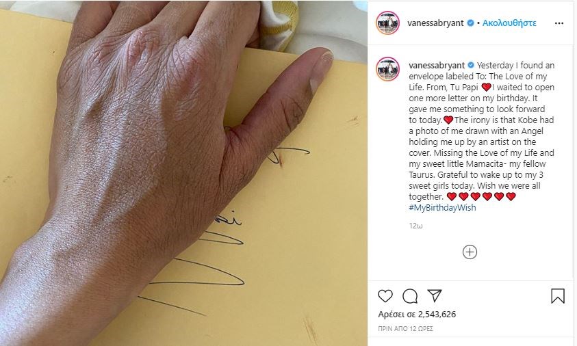The image size is (577, 346).
Task: Open comments via speech bubble icon
Action: [410, 296]
